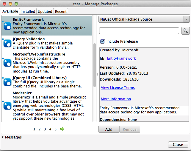Click the magnifying glass search button
Image resolution: width=191 pixels, height=151 pixels.
[185, 31]
